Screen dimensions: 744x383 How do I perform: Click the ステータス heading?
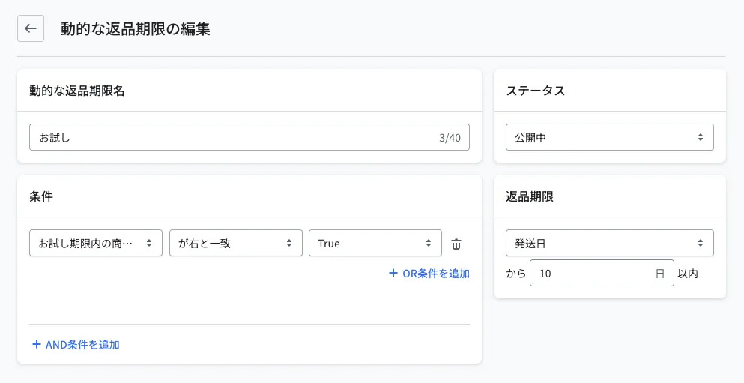[535, 91]
